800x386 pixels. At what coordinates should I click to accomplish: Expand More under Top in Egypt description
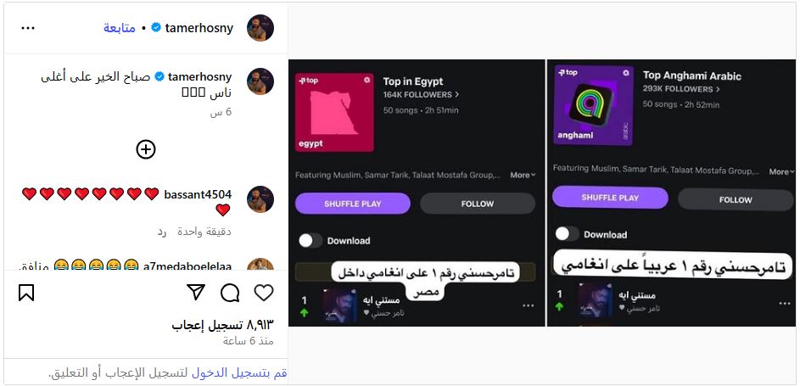coord(523,175)
